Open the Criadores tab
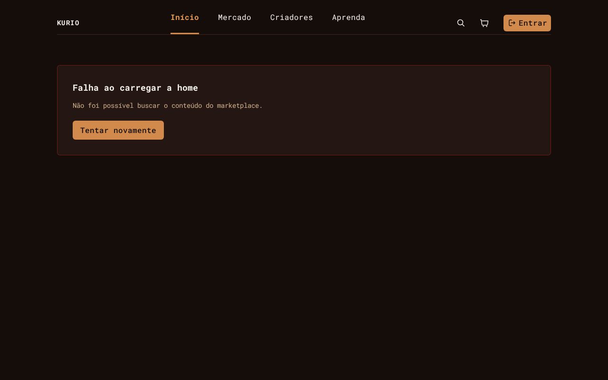The height and width of the screenshot is (380, 608). point(292,18)
